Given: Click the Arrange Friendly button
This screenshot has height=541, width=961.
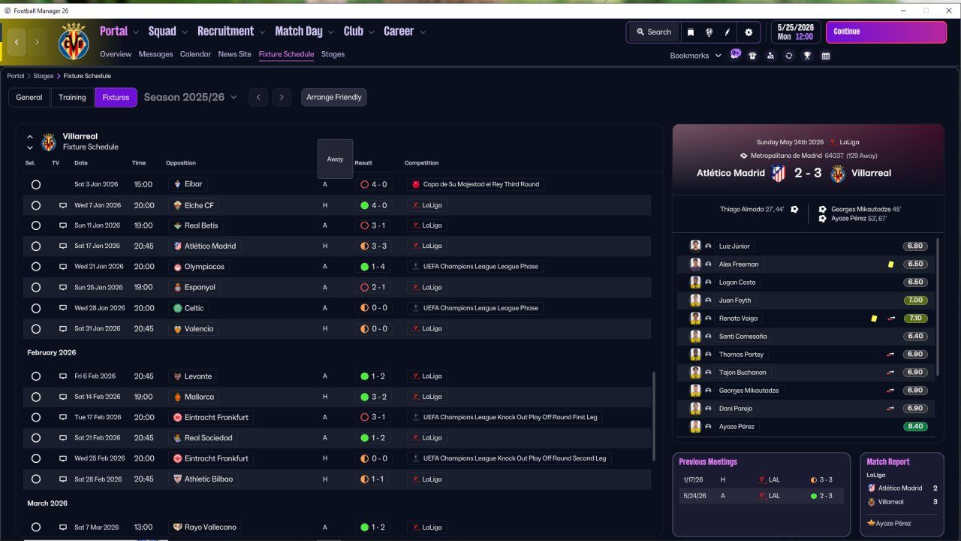Looking at the screenshot, I should tap(334, 97).
